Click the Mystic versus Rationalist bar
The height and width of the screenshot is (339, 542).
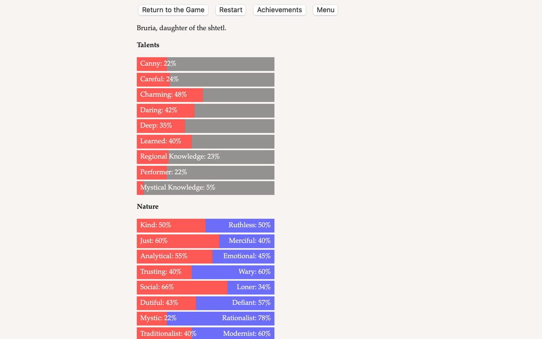(206, 318)
